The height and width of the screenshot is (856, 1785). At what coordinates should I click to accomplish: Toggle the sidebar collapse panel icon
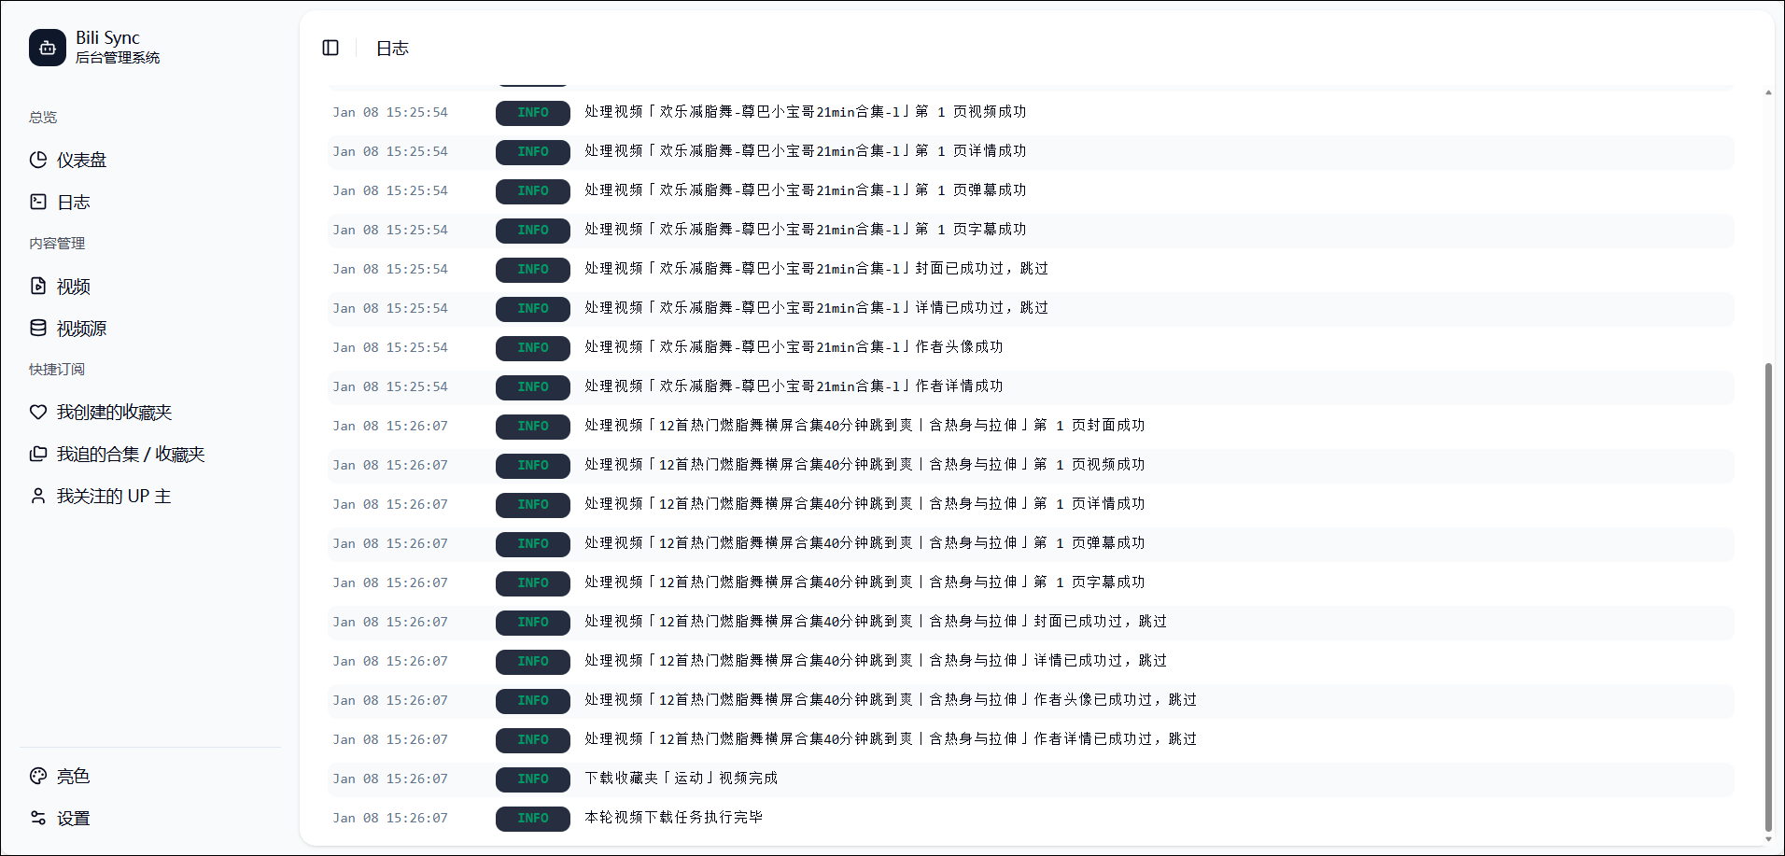[330, 48]
